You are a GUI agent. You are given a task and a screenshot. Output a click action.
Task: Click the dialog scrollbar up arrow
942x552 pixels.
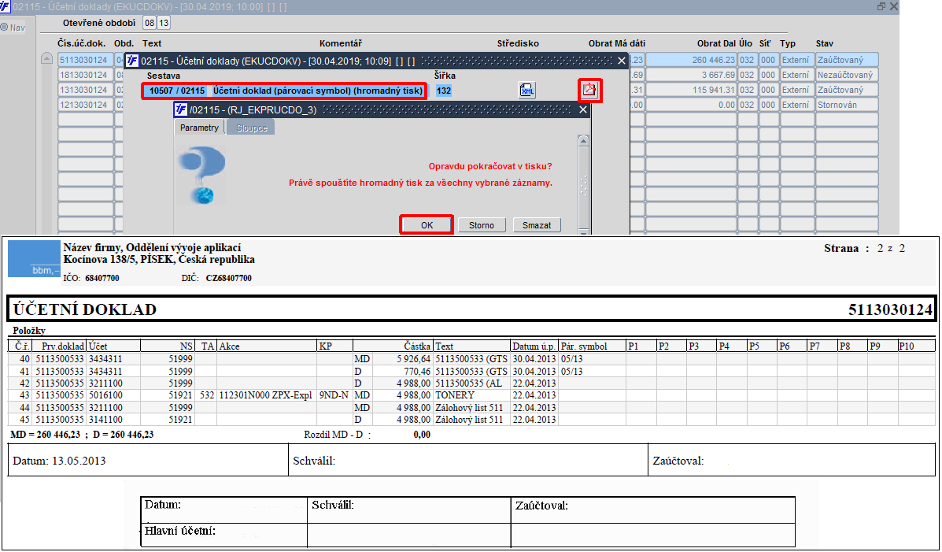pyautogui.click(x=582, y=140)
